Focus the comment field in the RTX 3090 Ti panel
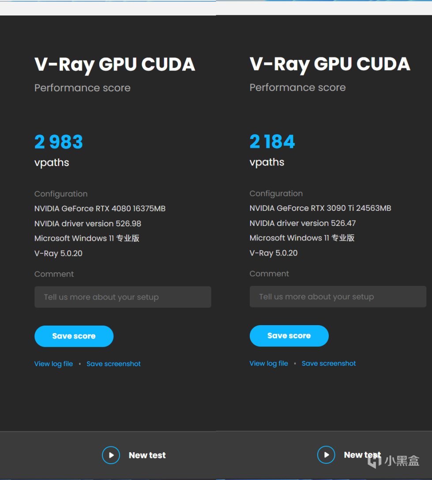The height and width of the screenshot is (480, 432). click(x=338, y=296)
